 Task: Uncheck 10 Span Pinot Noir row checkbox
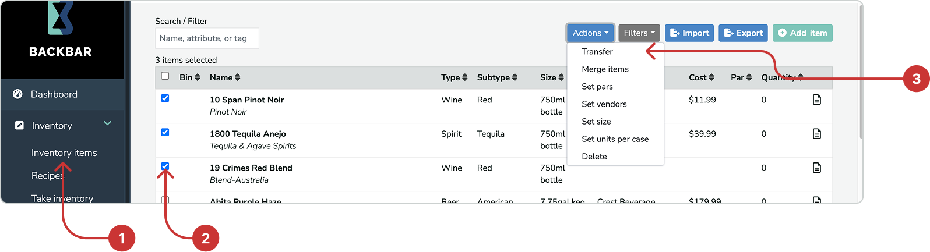165,98
